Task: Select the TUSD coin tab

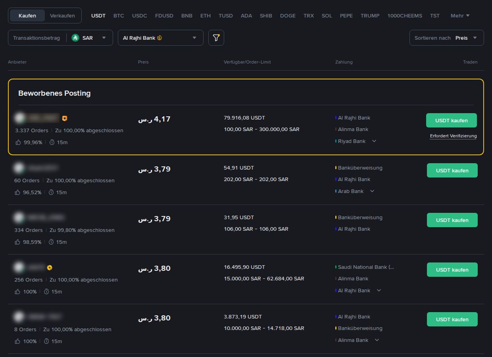Action: [x=226, y=15]
